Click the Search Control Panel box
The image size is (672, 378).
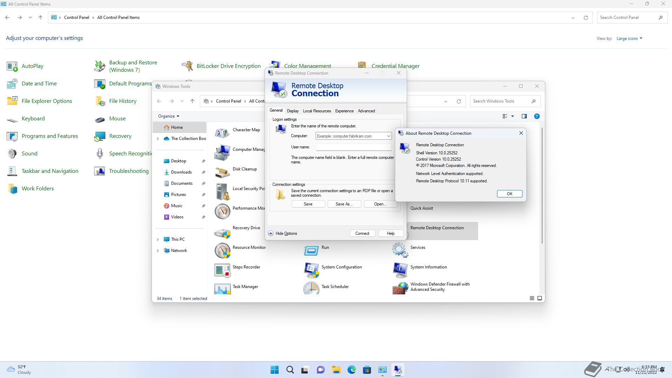click(632, 17)
